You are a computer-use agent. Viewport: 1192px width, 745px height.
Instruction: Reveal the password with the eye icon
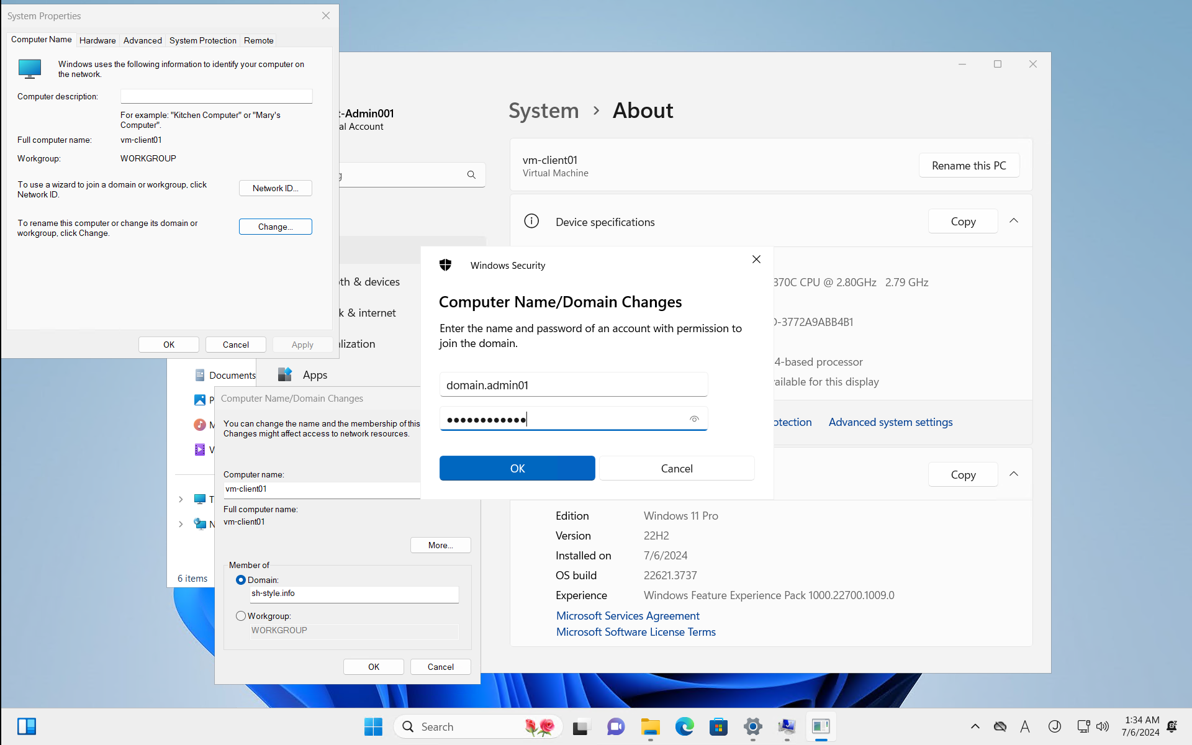694,419
